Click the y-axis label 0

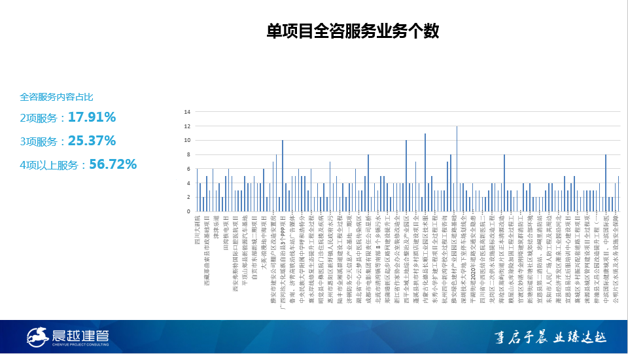pyautogui.click(x=188, y=212)
